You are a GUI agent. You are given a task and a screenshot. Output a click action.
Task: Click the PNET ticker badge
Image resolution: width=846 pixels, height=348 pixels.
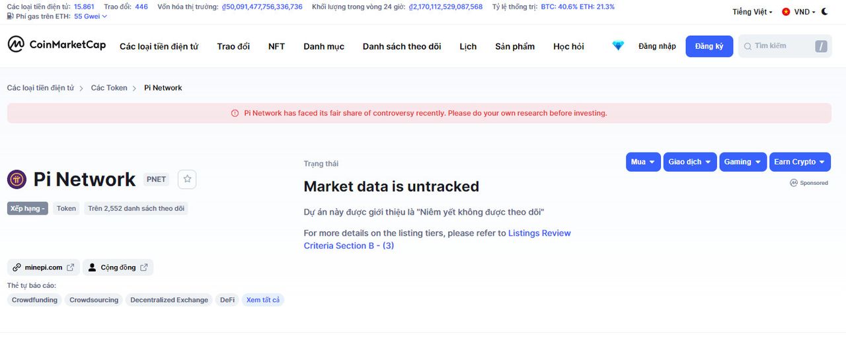coord(156,179)
